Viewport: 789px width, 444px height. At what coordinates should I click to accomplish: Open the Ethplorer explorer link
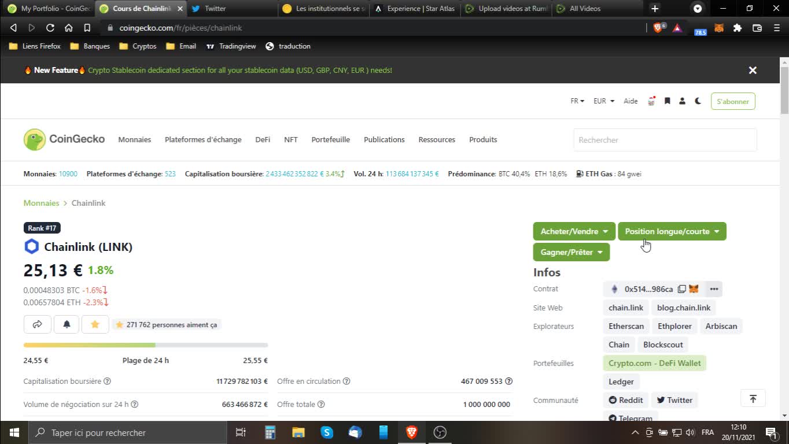coord(674,326)
